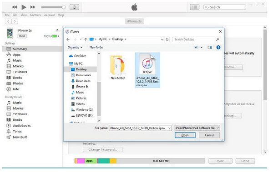This screenshot has height=172, width=273.
Task: Click the iTunes Search field
Action: coord(225,7)
